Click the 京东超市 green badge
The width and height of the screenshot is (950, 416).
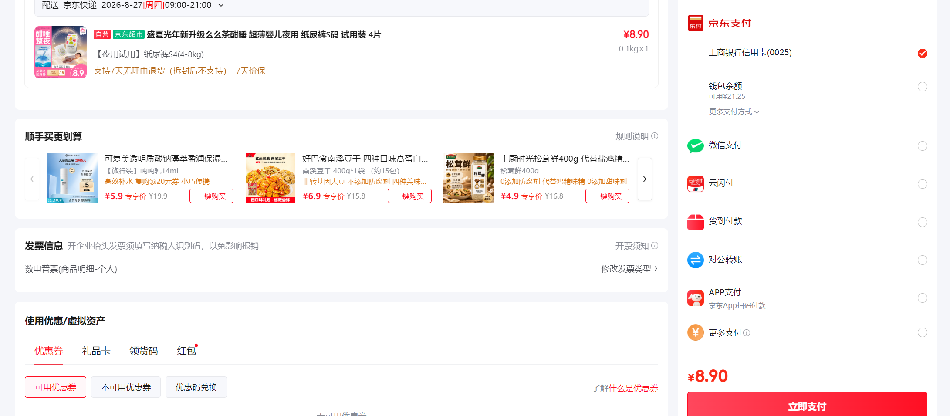(128, 34)
